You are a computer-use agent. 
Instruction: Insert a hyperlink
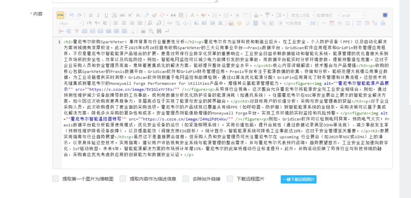(170, 23)
